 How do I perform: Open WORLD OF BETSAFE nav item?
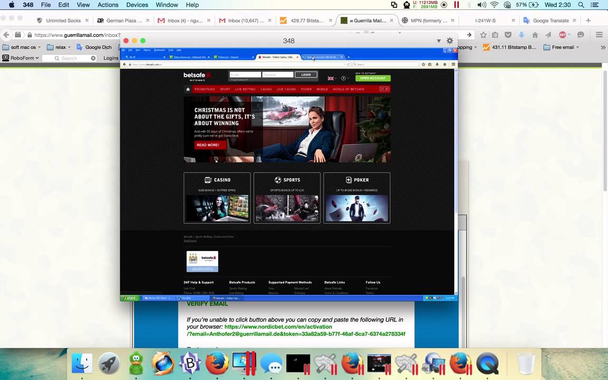click(348, 89)
